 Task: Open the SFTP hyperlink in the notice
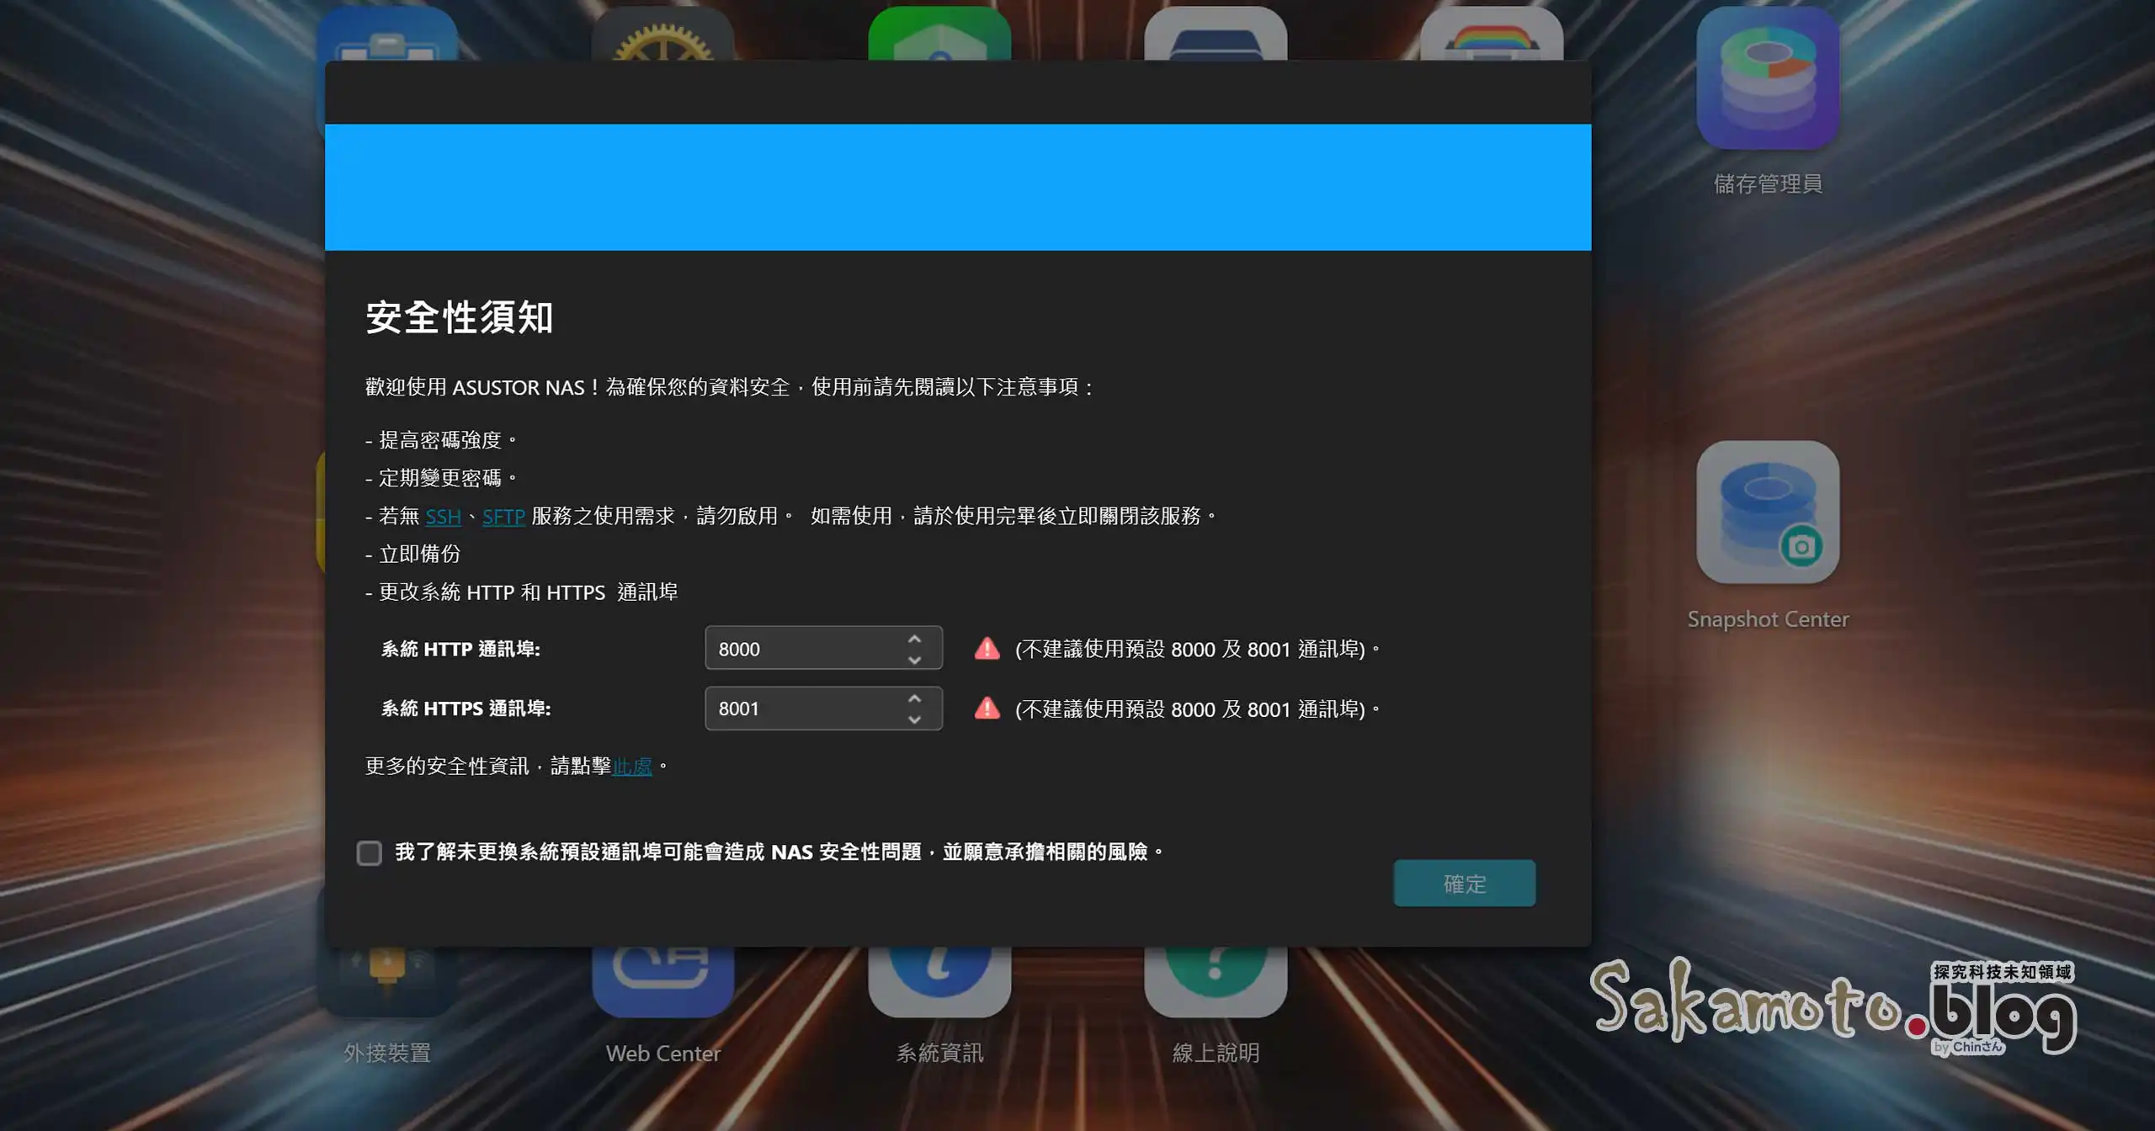pos(503,516)
